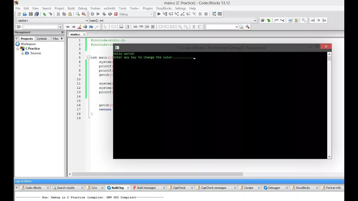Collapse the main function fold marker
The width and height of the screenshot is (358, 201).
(x=88, y=58)
